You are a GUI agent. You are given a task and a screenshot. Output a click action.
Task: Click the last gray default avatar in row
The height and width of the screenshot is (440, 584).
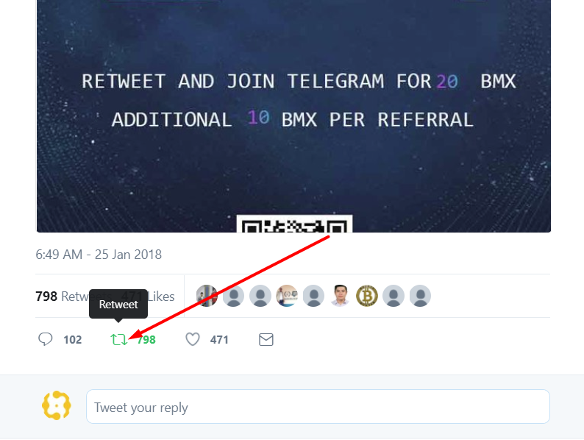coord(420,297)
